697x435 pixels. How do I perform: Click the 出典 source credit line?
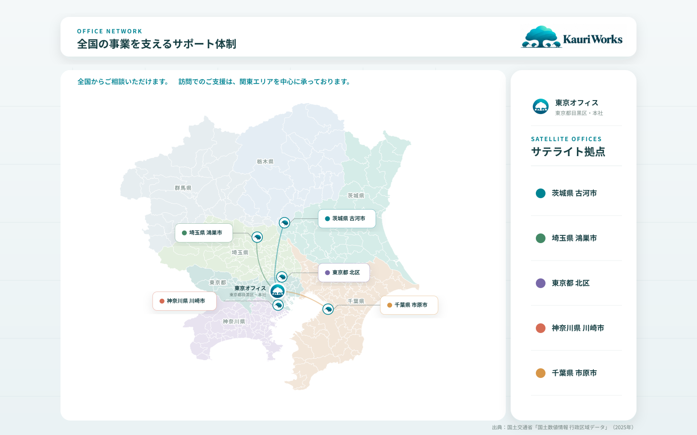564,427
